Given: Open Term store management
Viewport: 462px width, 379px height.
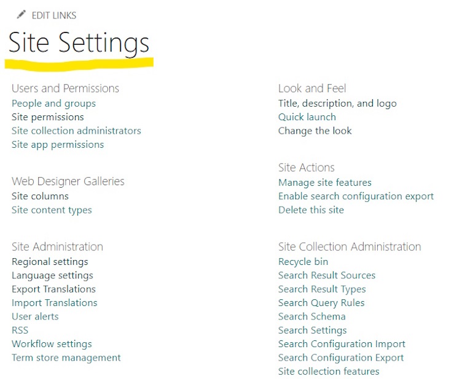Looking at the screenshot, I should pyautogui.click(x=66, y=358).
